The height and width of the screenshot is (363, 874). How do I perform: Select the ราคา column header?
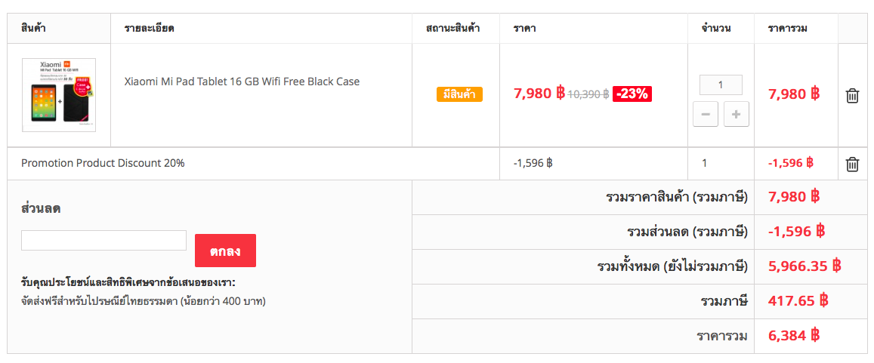click(x=524, y=28)
